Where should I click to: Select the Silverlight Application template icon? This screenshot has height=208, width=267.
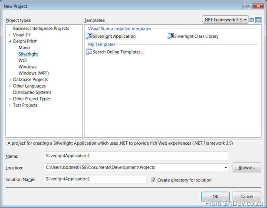(89, 36)
